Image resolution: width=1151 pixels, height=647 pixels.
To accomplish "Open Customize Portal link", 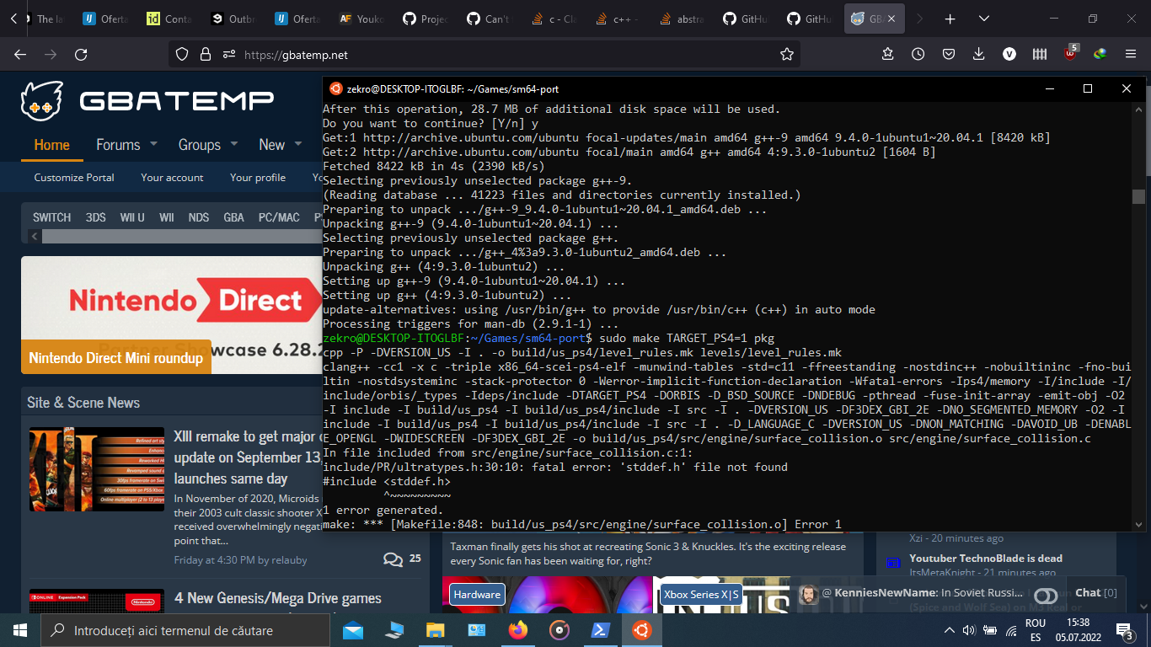I will 74,178.
